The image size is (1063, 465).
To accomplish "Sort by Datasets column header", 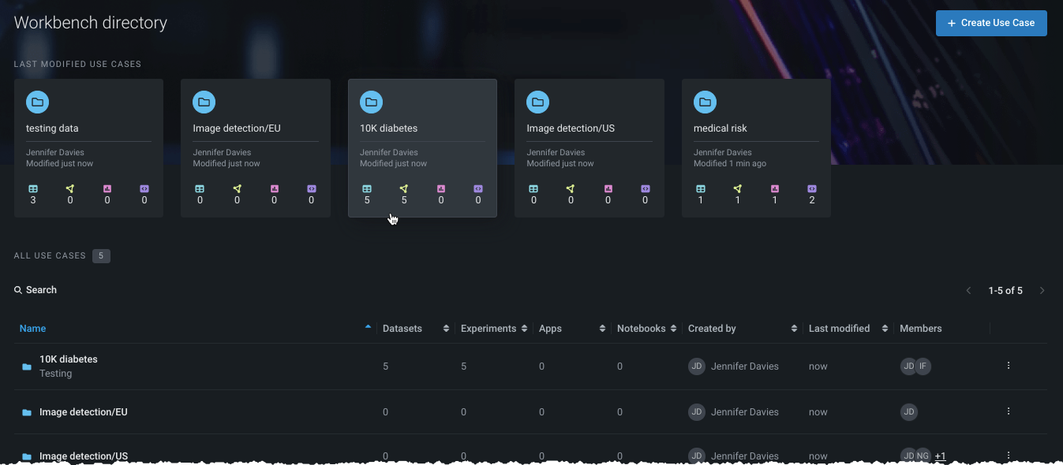I will (x=402, y=329).
